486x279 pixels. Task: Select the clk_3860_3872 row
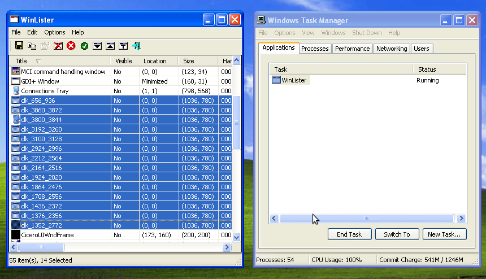[121, 110]
